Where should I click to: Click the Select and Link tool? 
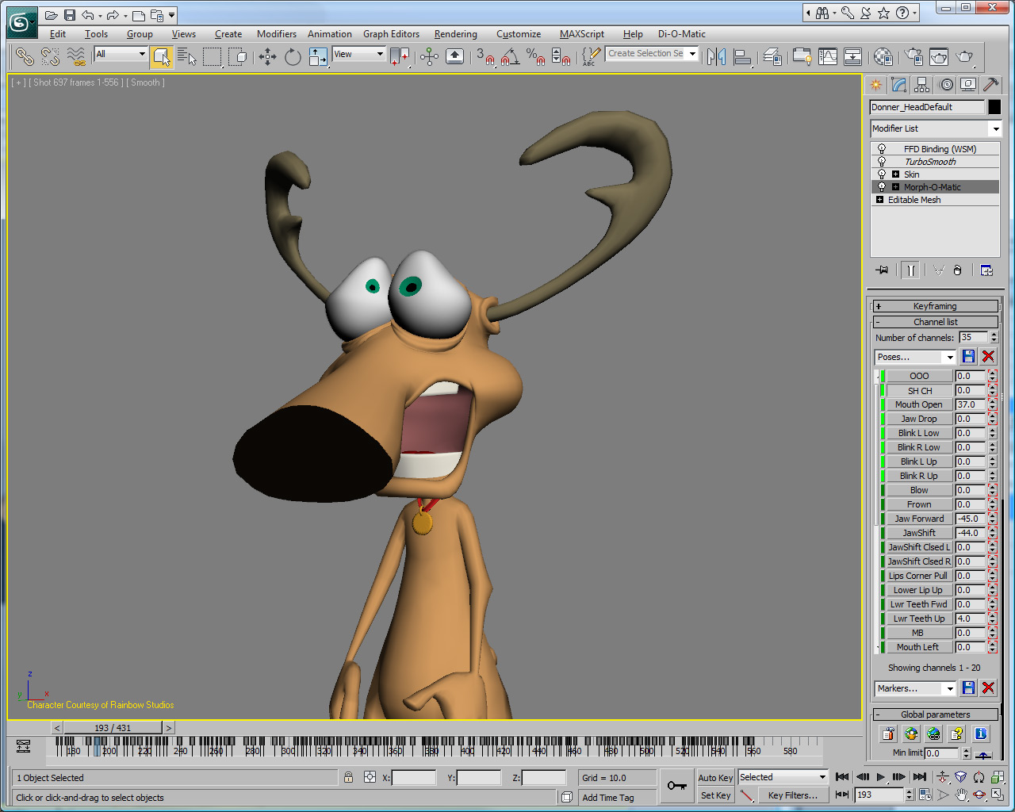point(25,56)
